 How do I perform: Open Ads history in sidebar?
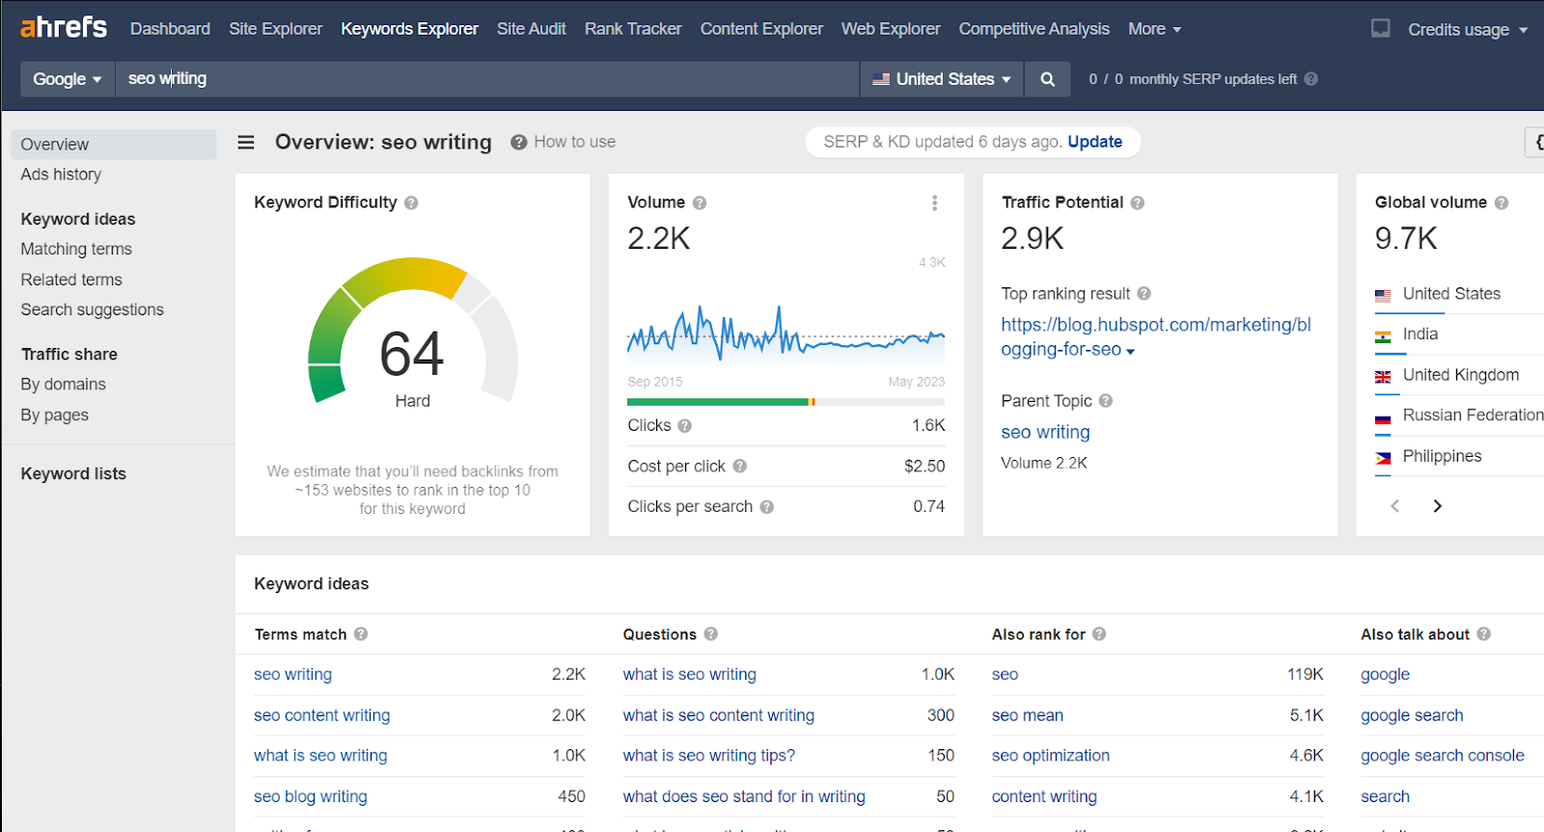[x=61, y=174]
